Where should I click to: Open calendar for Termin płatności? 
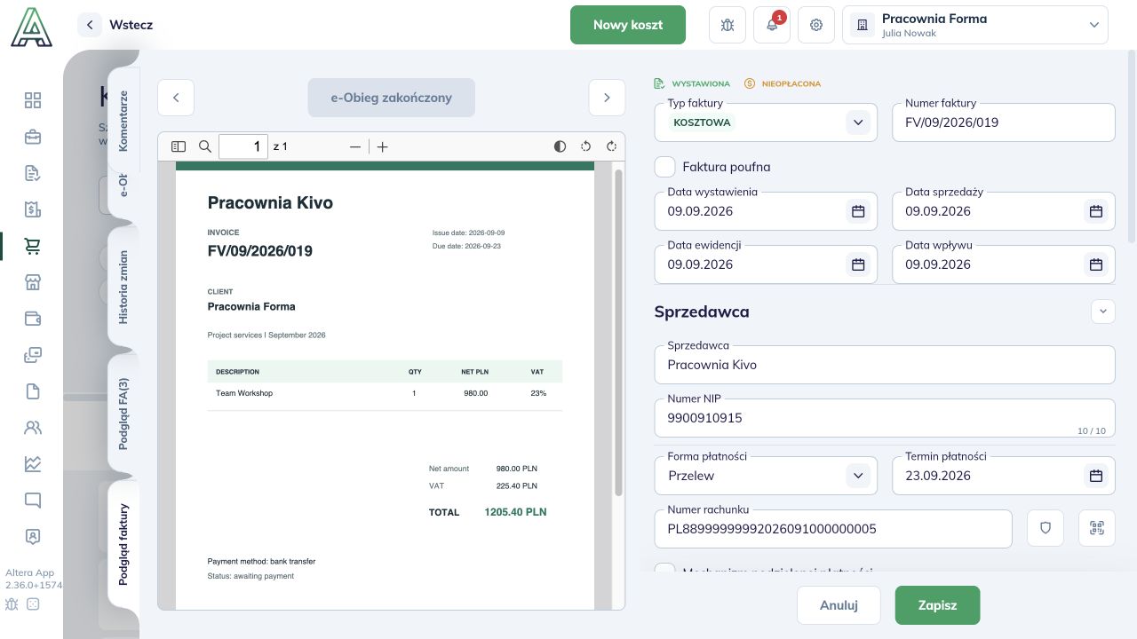(1096, 476)
